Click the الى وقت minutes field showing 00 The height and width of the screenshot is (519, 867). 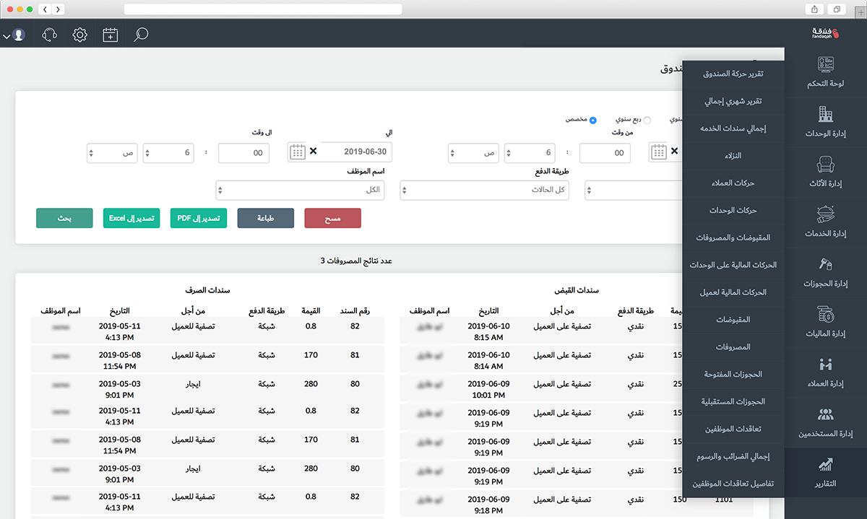point(243,153)
